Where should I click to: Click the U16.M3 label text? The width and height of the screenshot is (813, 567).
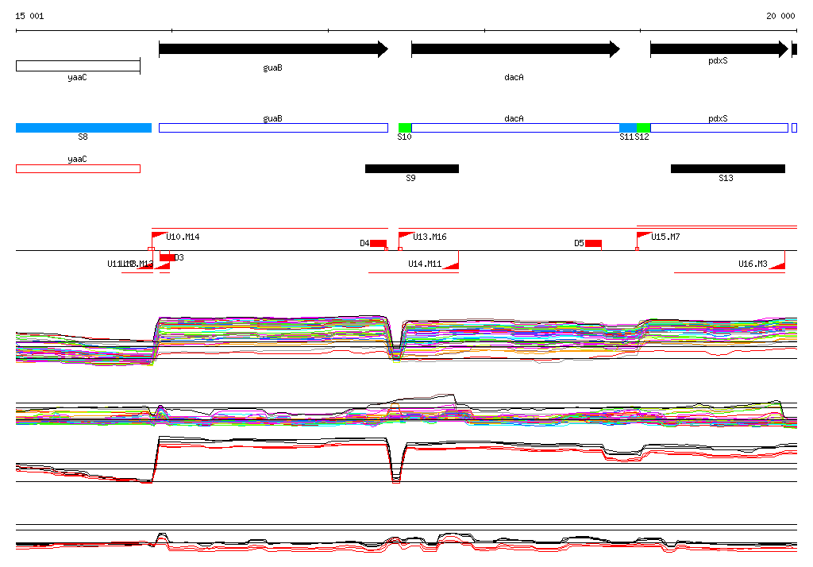[753, 264]
